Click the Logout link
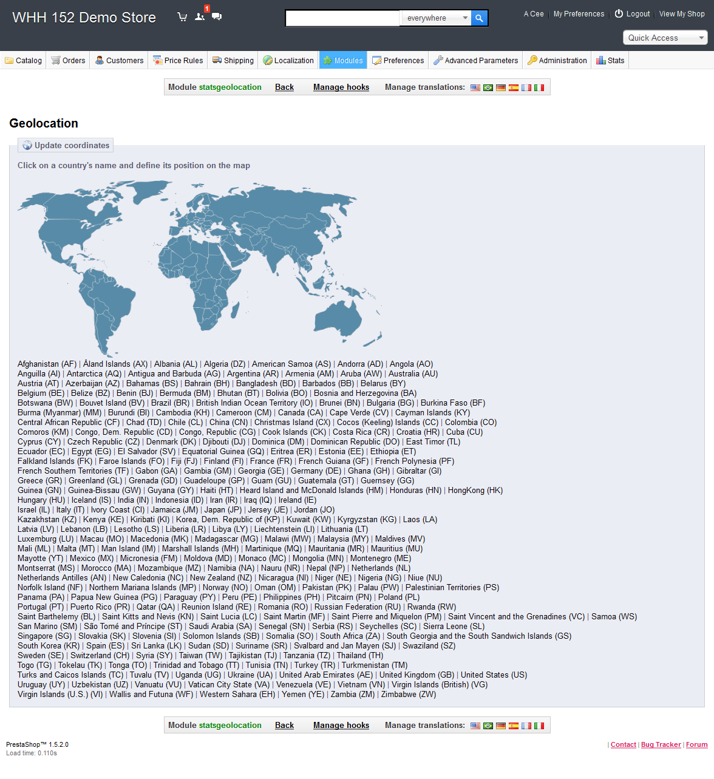The width and height of the screenshot is (714, 779). (x=632, y=14)
